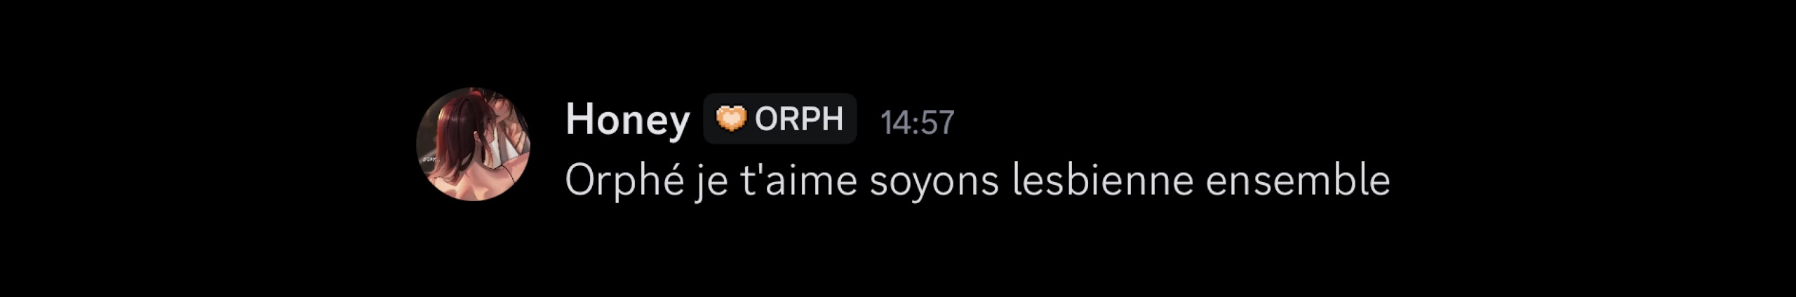Open the ORPH server tag badge
Screen dimensions: 1796x297
tap(780, 118)
